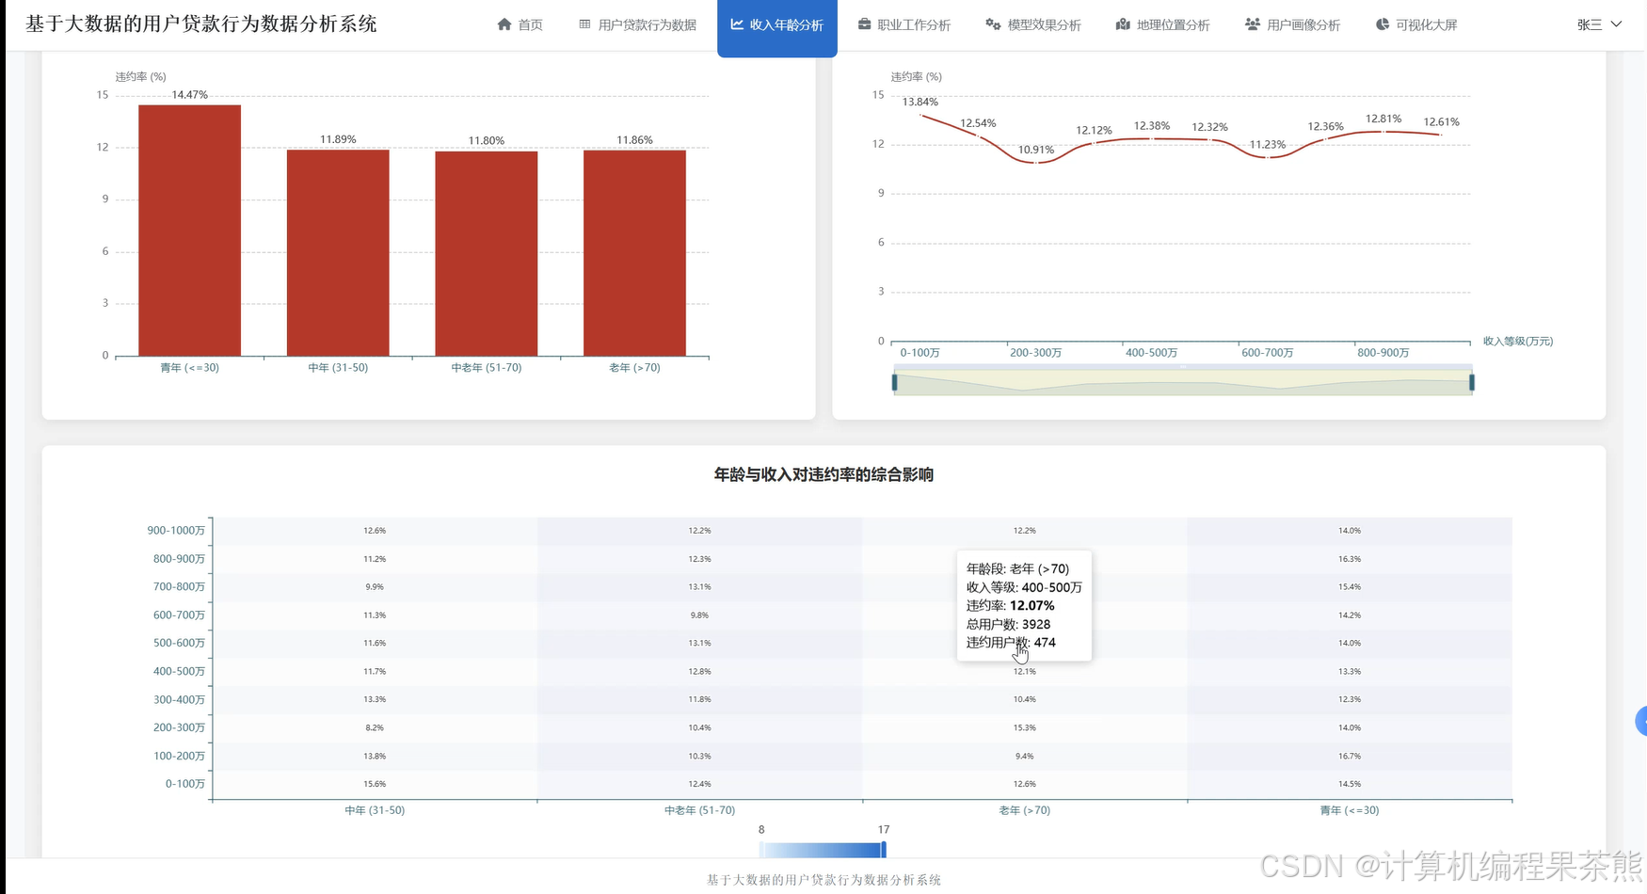
Task: Click the 12.1% cell in 400-500万 row
Action: 1025,672
